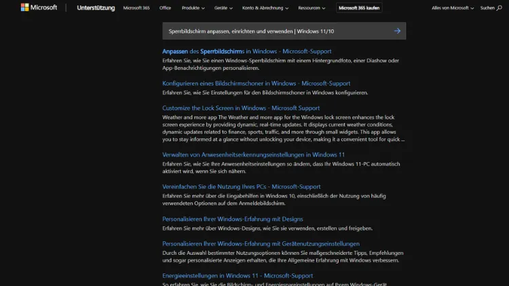Screen dimensions: 509x286
Task: Open Konfigurieren eines Bildschirmschoner result
Action: tap(256, 83)
